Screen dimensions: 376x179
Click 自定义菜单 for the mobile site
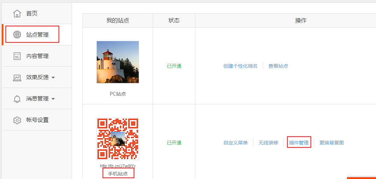coord(236,143)
